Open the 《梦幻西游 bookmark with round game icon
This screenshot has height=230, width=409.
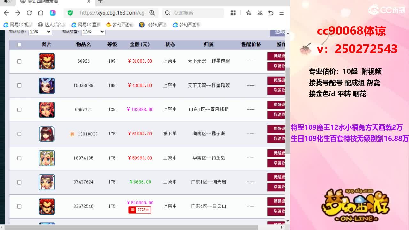pos(153,25)
